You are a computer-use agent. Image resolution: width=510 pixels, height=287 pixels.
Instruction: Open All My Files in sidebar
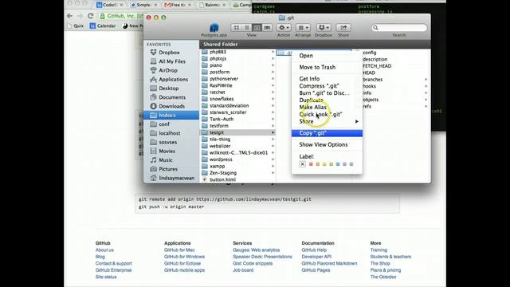pyautogui.click(x=172, y=61)
